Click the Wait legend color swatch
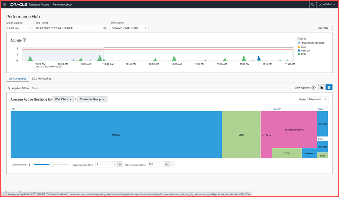This screenshot has height=197, width=339. (x=299, y=47)
